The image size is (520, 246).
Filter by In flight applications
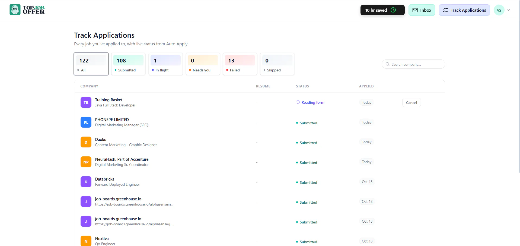[x=165, y=64]
